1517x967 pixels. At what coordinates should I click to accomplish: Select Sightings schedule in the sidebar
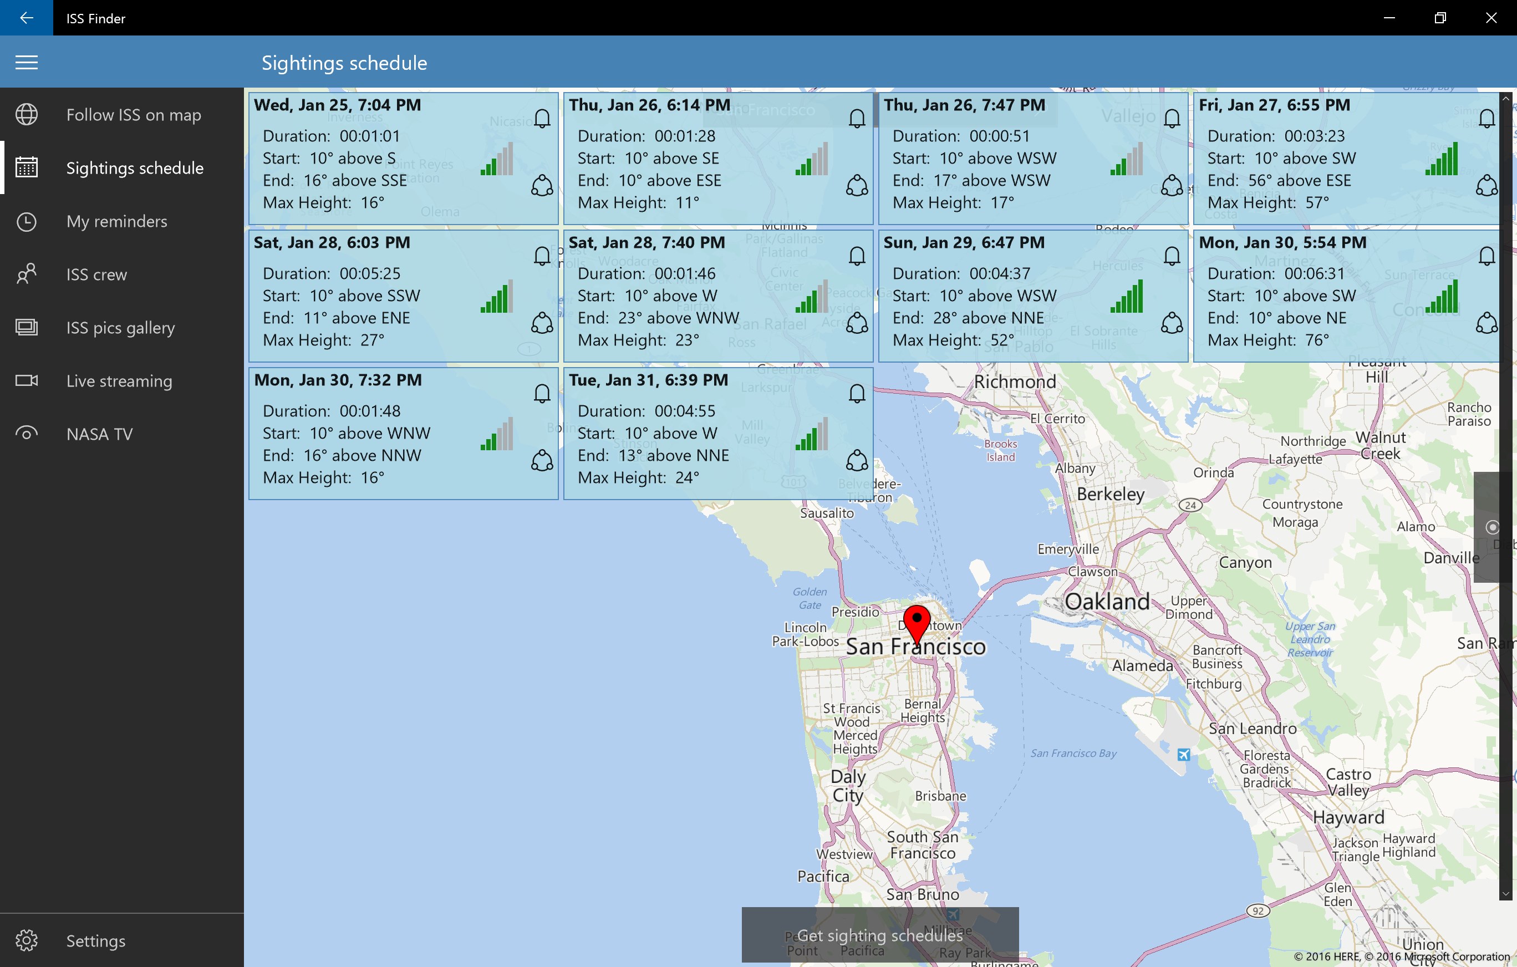(135, 167)
